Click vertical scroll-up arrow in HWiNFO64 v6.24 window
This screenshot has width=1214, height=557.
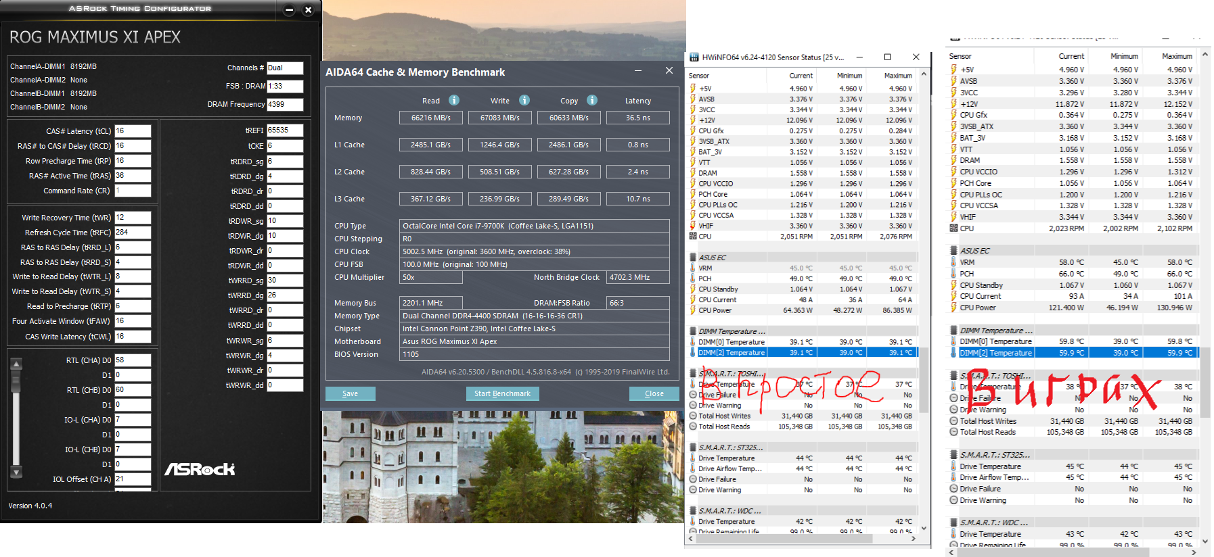[924, 74]
